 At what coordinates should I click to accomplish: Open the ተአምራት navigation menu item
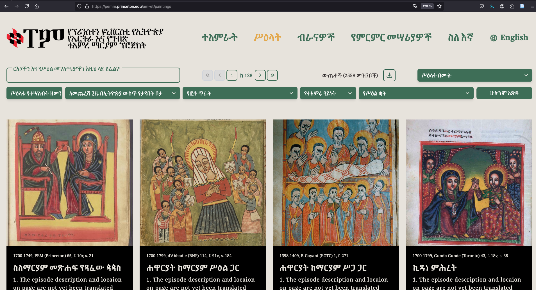coord(220,37)
